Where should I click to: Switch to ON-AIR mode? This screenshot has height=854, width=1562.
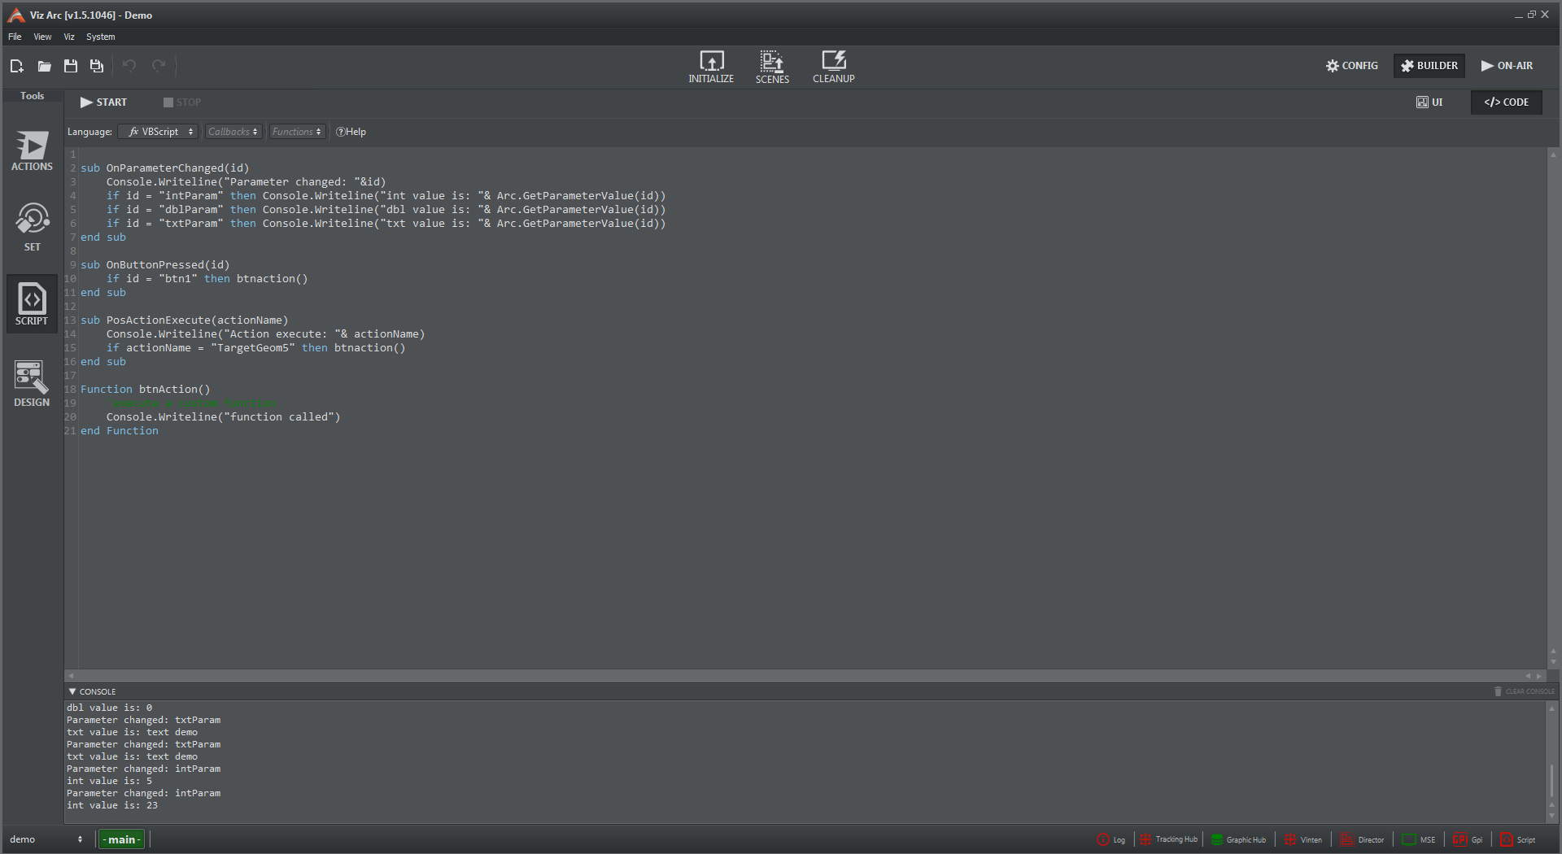[1507, 66]
